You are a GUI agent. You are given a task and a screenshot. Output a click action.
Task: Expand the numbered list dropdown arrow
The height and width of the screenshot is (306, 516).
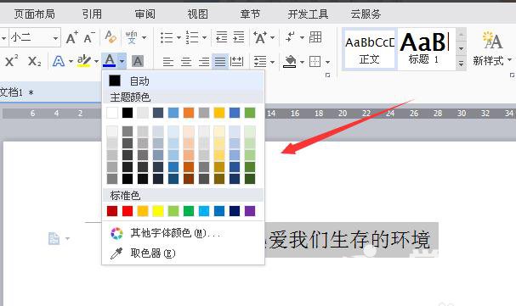(204, 37)
